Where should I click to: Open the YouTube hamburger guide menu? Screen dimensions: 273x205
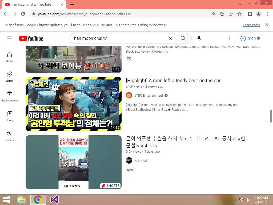(x=10, y=38)
